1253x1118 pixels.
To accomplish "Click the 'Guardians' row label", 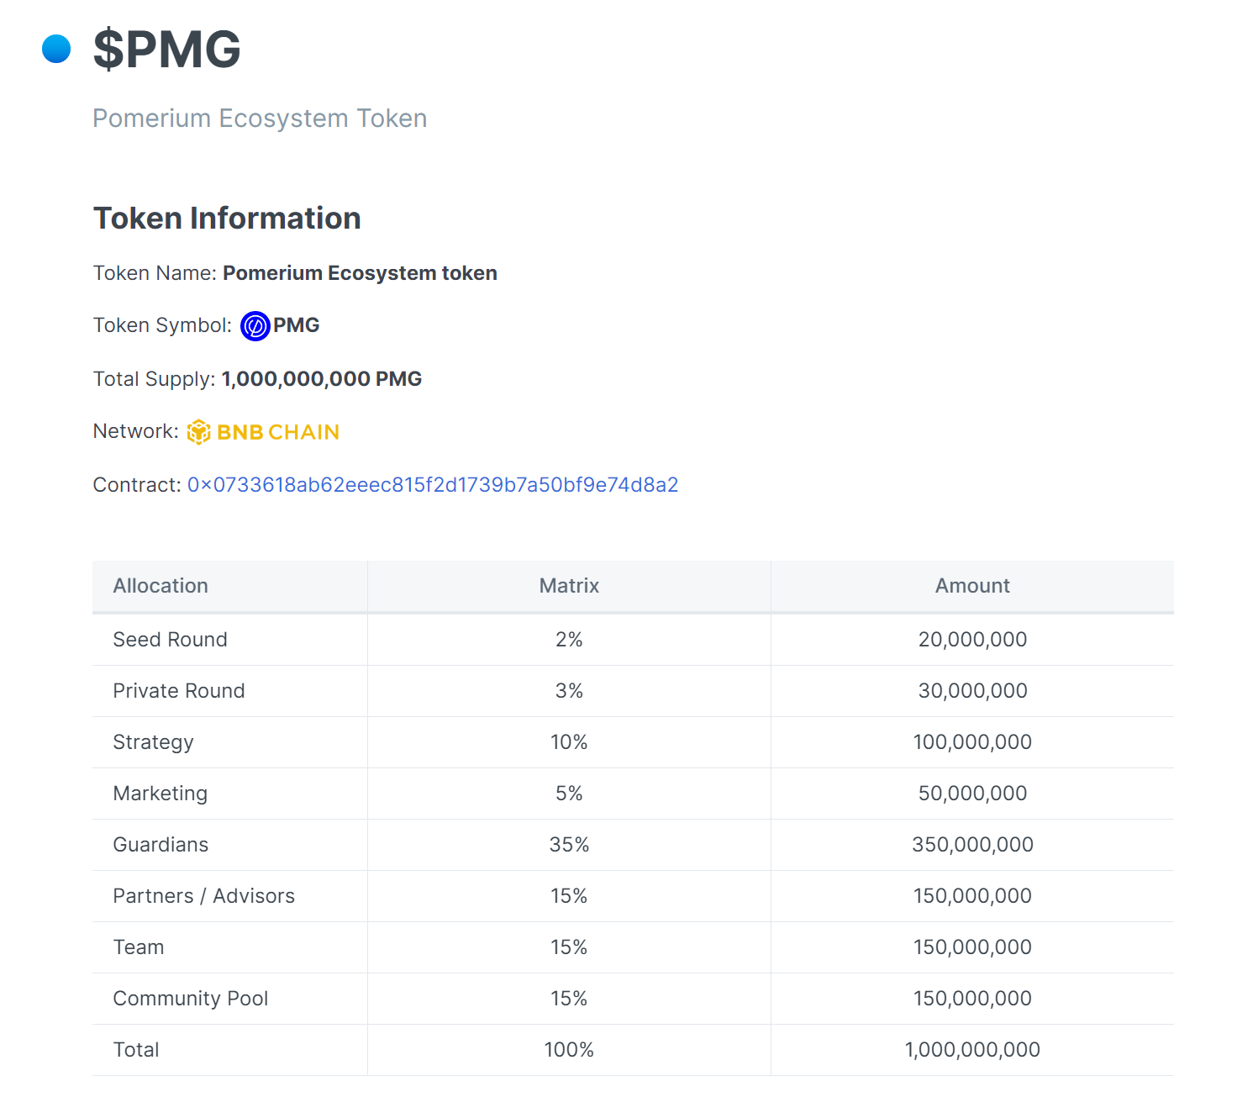I will (x=161, y=845).
